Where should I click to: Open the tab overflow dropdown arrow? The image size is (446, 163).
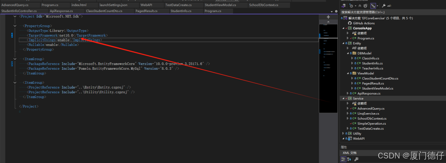tap(332, 12)
